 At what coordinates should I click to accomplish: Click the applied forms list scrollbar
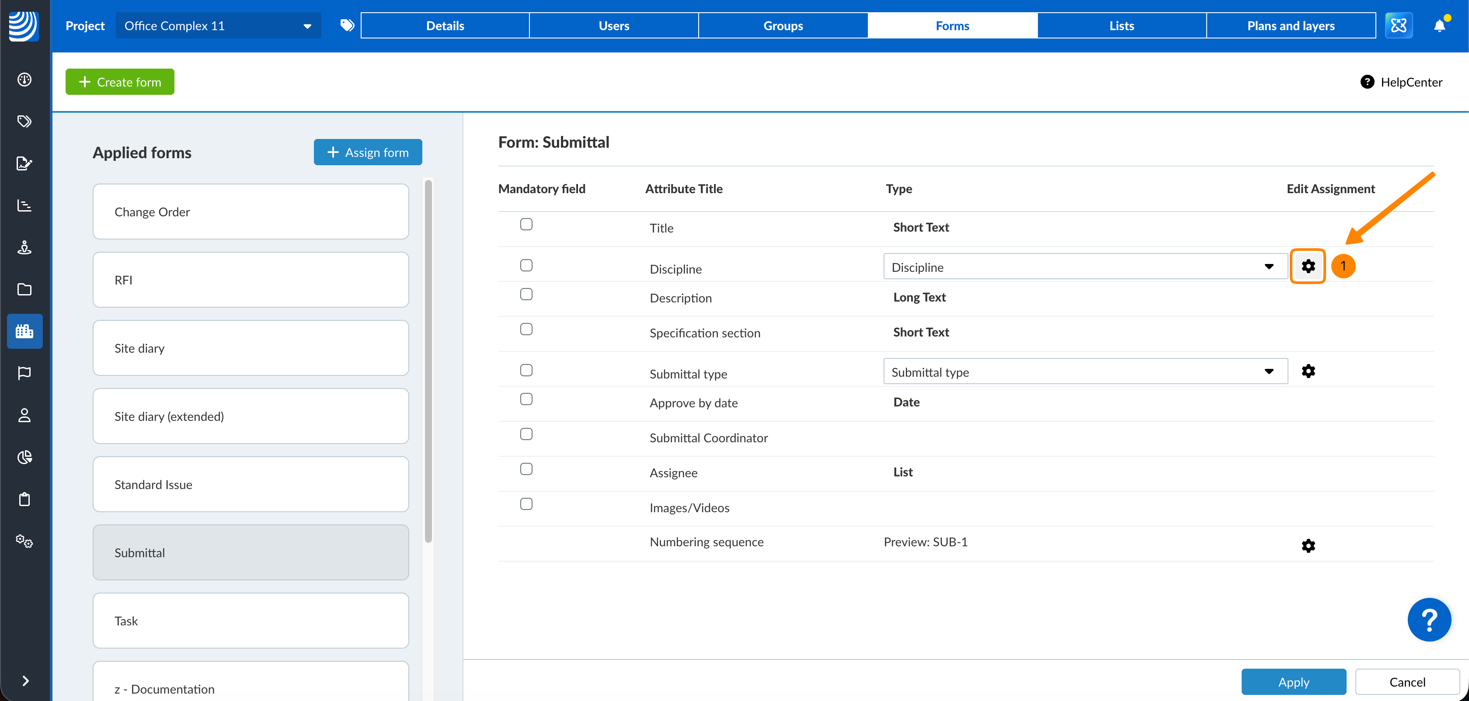tap(428, 361)
